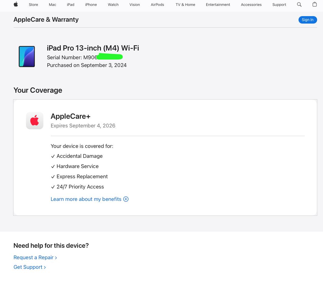The height and width of the screenshot is (293, 323).
Task: Click the Your device is covered for text
Action: pyautogui.click(x=82, y=146)
